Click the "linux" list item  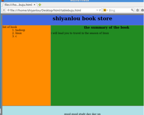point(19,33)
